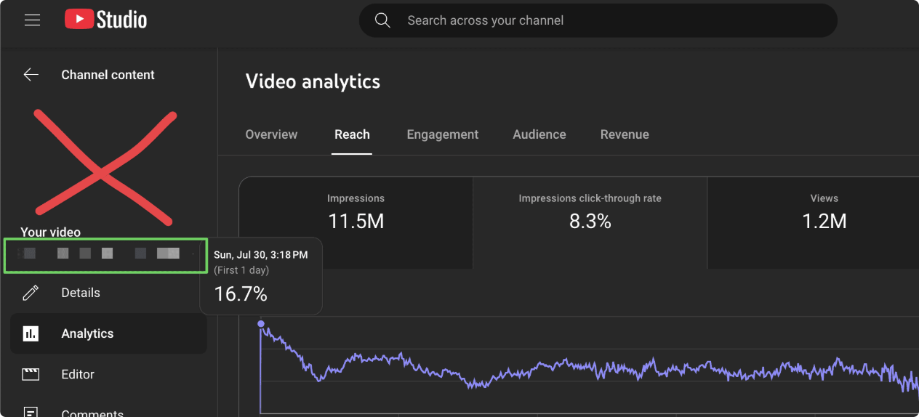
Task: Click the back arrow in the sidebar
Action: pyautogui.click(x=31, y=75)
